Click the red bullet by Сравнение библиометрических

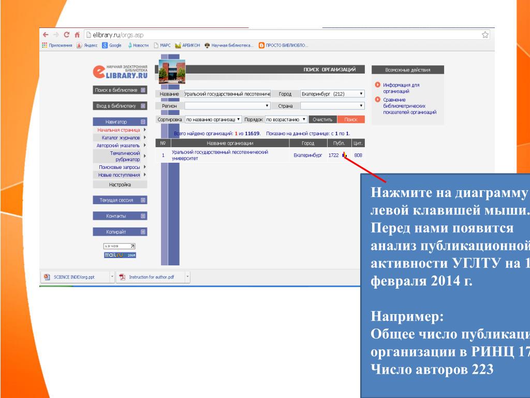point(377,99)
